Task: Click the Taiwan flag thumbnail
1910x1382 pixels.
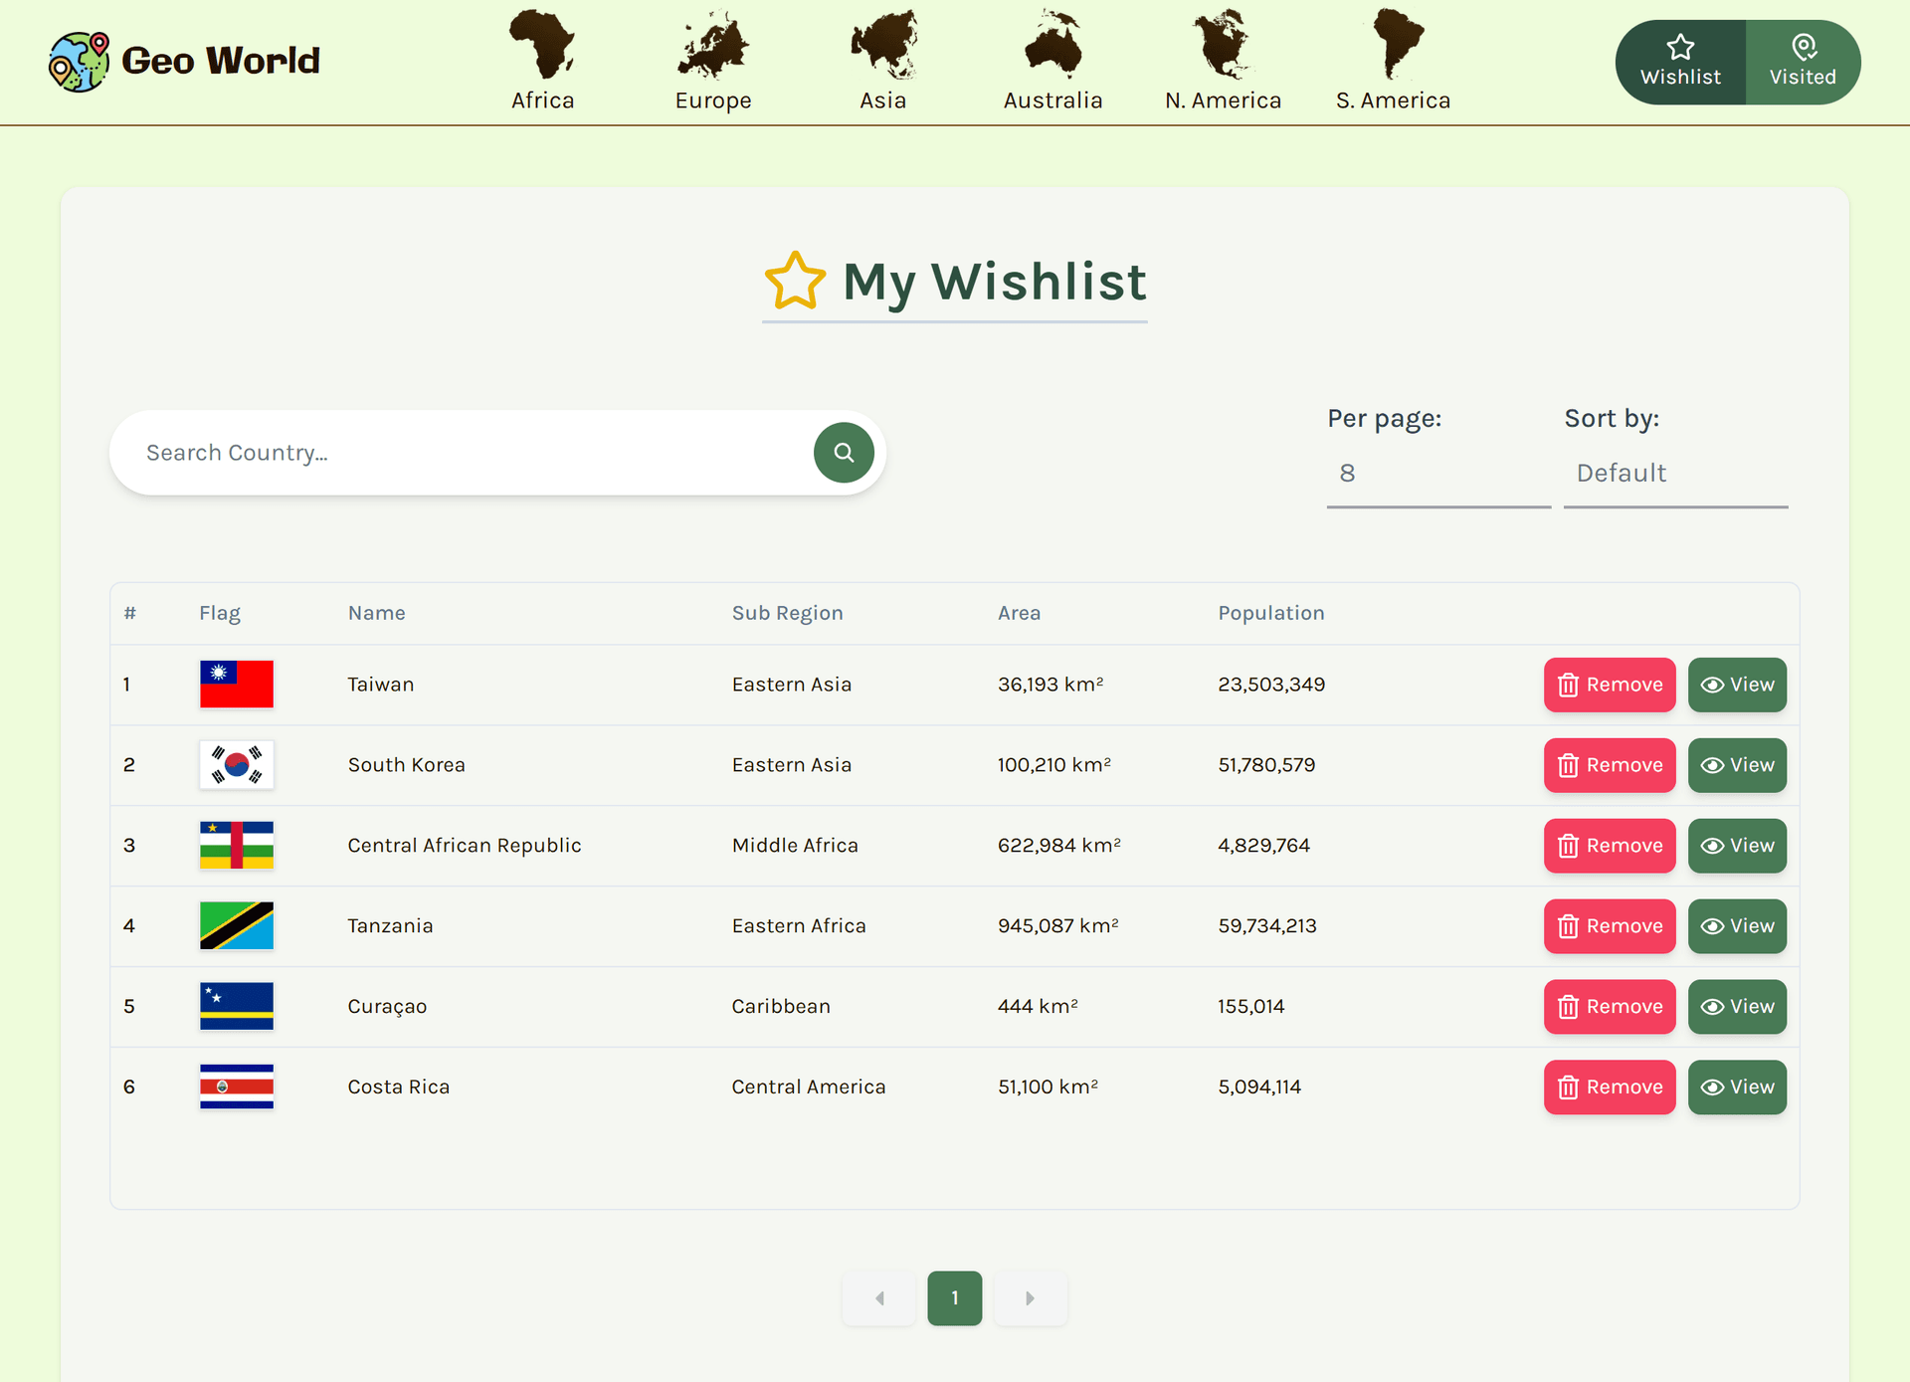Action: 237,685
